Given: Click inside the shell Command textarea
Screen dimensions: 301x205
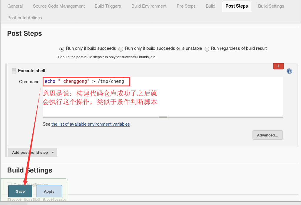Looking at the screenshot, I should (x=163, y=97).
